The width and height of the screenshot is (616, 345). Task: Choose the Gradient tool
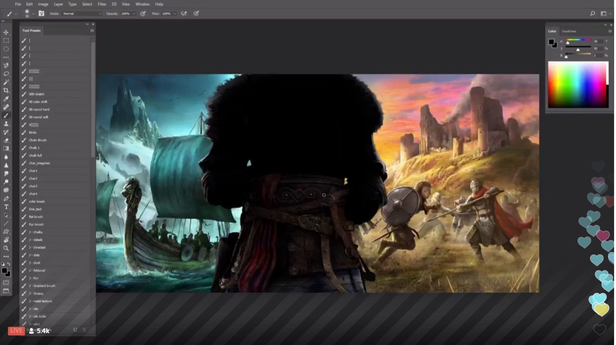pyautogui.click(x=6, y=149)
